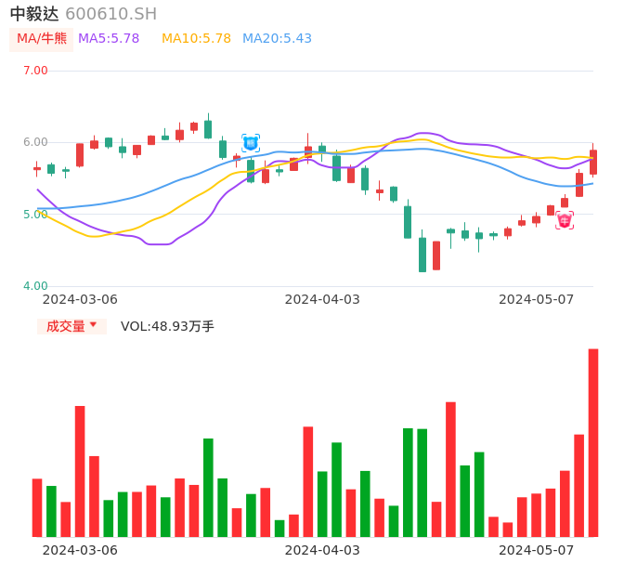This screenshot has width=637, height=563.
Task: Click the VOL:48.93万手 volume readout
Action: point(167,326)
